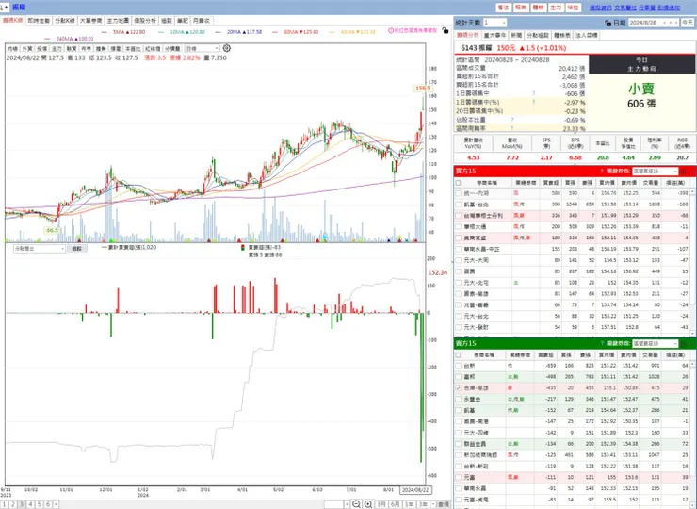
Task: Click the red 主力 button at top
Action: [556, 8]
